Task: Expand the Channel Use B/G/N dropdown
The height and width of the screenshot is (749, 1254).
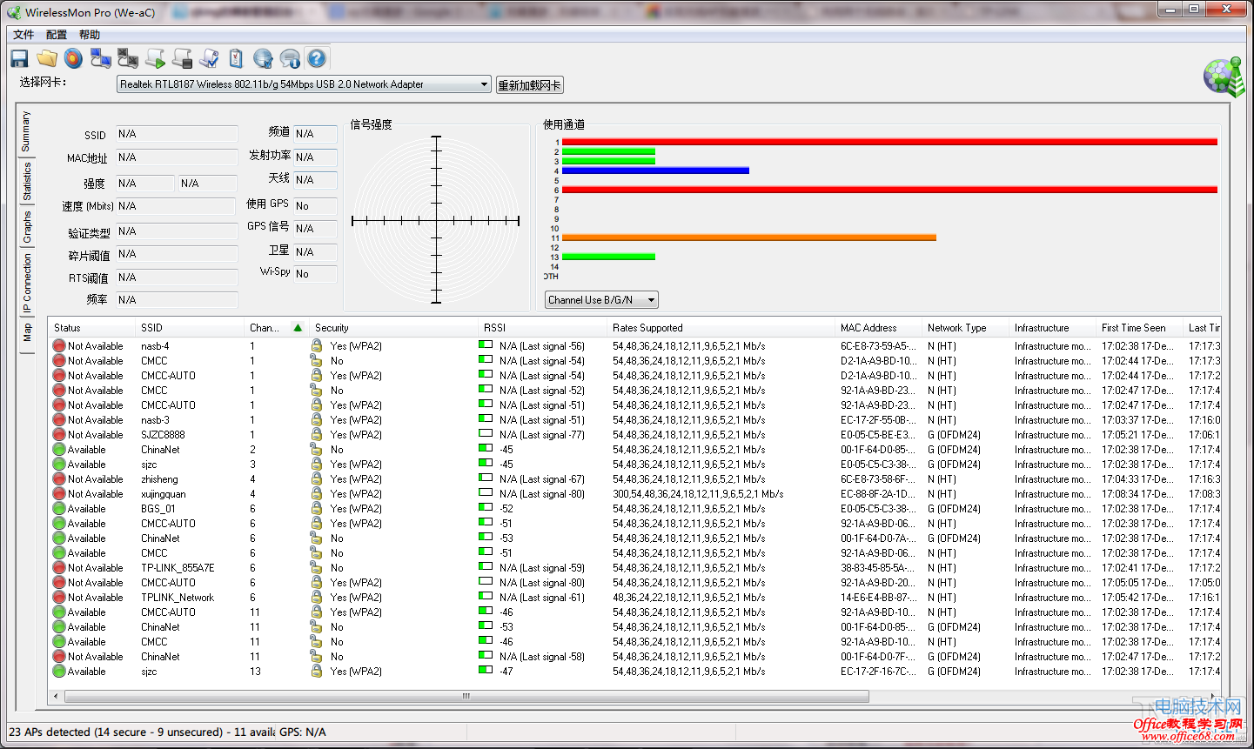Action: [x=650, y=300]
